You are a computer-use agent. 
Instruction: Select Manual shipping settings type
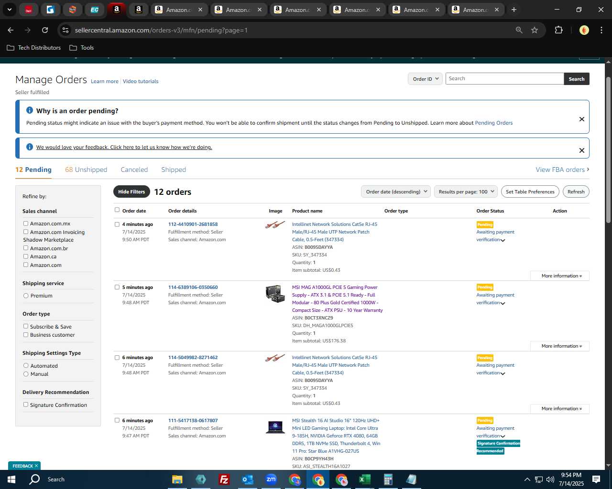26,374
